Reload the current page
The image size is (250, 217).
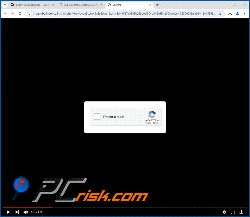click(20, 14)
